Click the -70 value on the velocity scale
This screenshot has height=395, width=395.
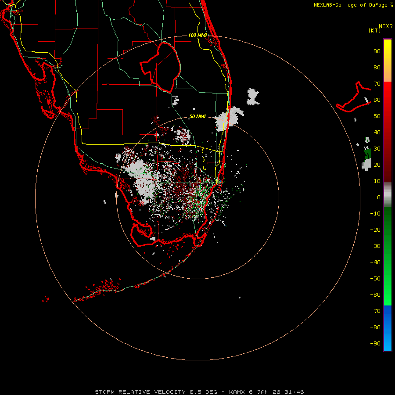point(375,311)
